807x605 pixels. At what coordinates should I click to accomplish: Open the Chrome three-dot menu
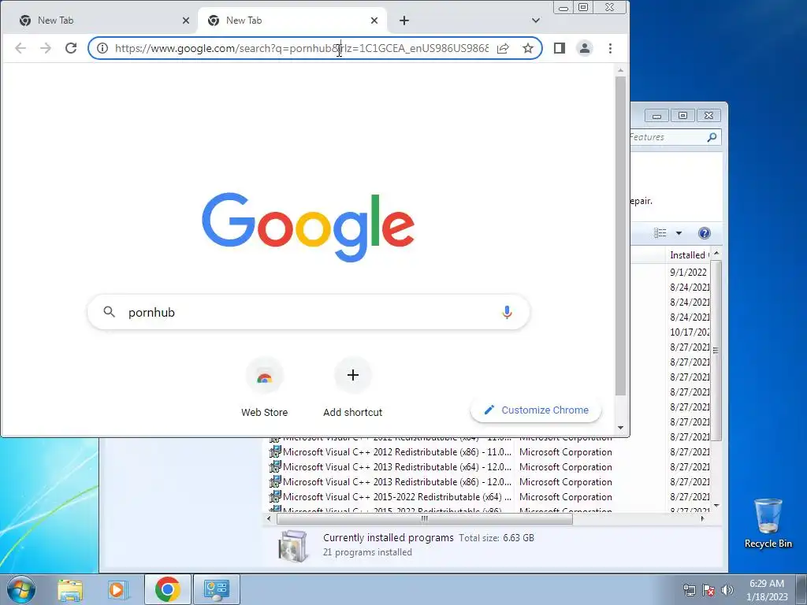coord(611,48)
